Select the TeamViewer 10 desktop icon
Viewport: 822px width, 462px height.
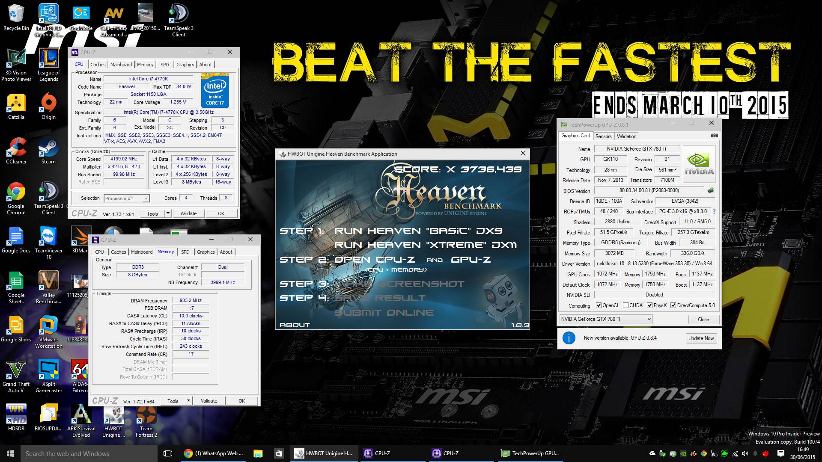tap(49, 243)
